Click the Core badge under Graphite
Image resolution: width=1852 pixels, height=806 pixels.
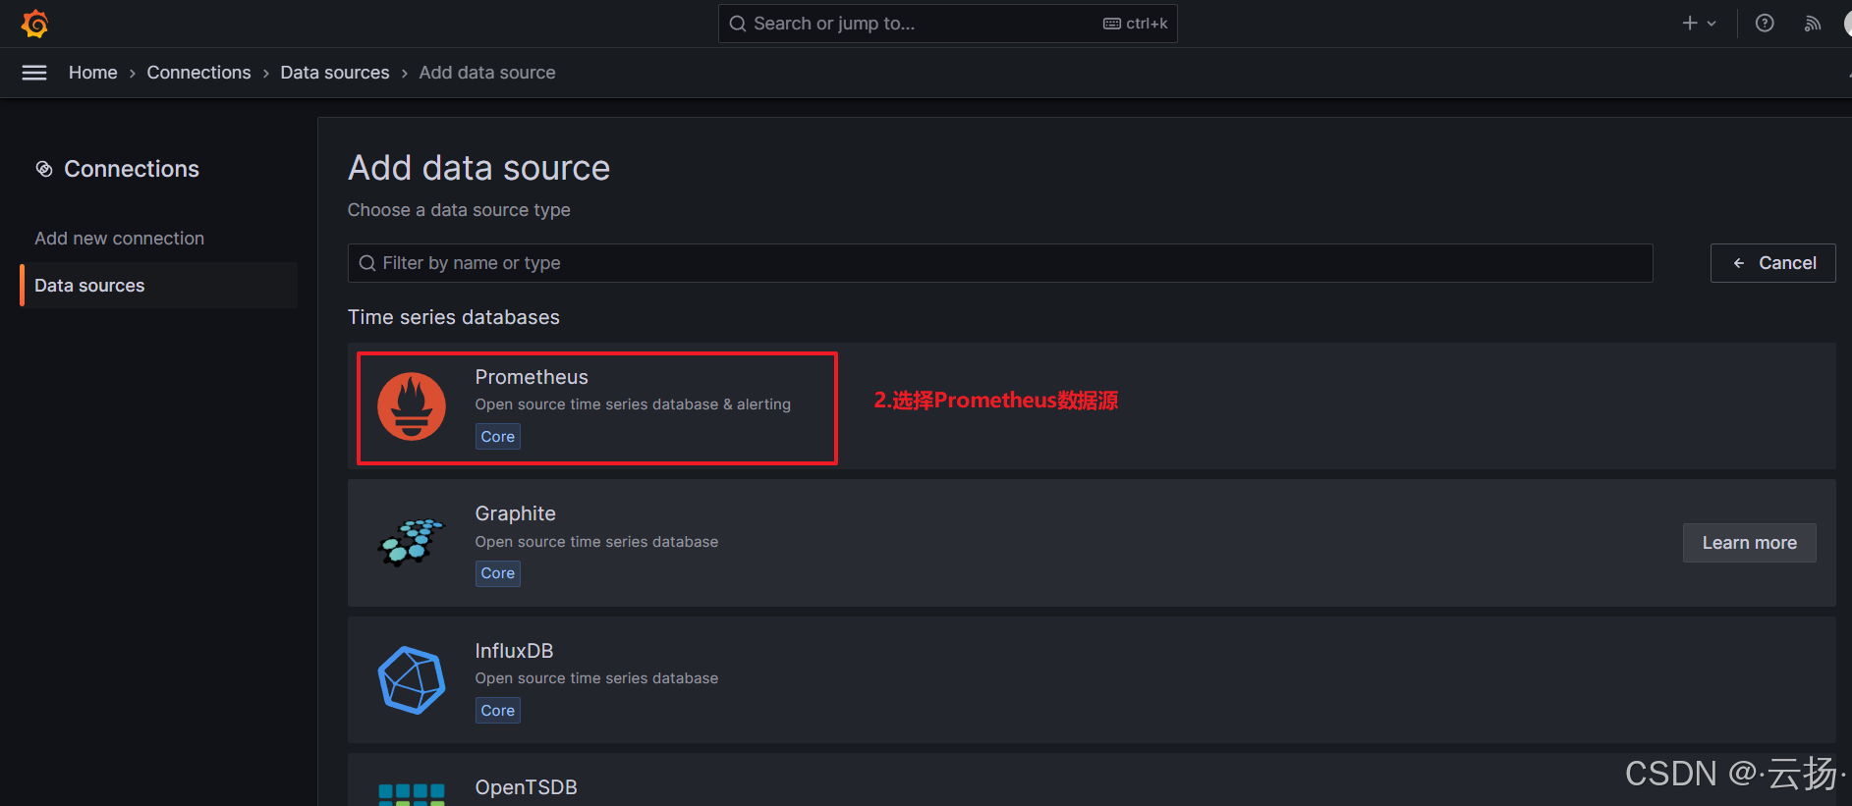click(498, 573)
